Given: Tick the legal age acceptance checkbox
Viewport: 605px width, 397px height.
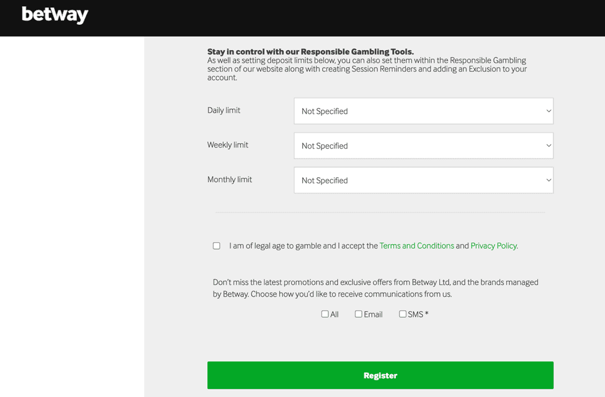Looking at the screenshot, I should coord(217,246).
